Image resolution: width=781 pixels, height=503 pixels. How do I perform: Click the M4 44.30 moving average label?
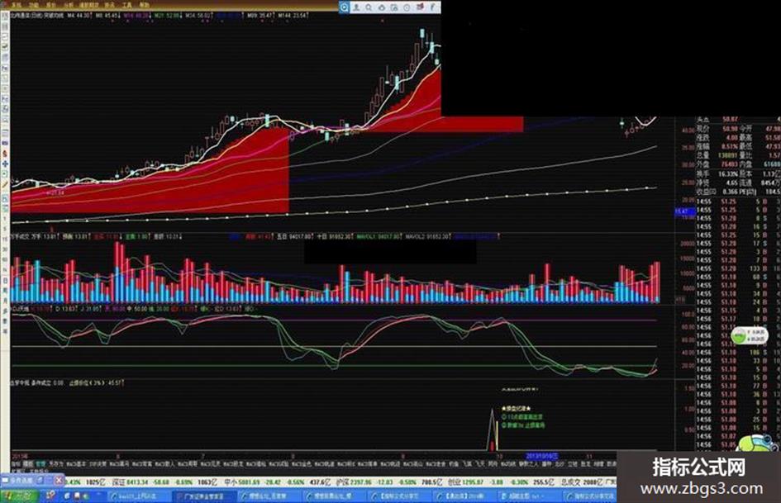[x=79, y=16]
